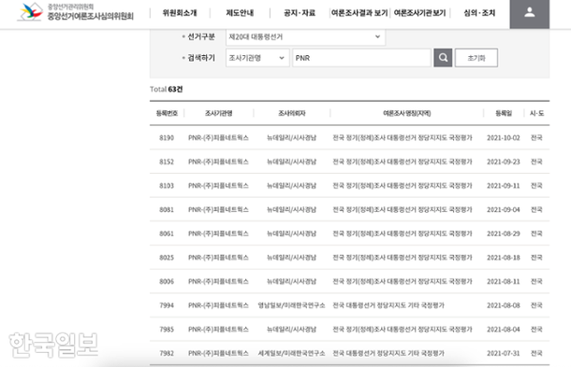Screen dimensions: 571x367
Task: Click registration number 8061
Action: [x=167, y=233]
